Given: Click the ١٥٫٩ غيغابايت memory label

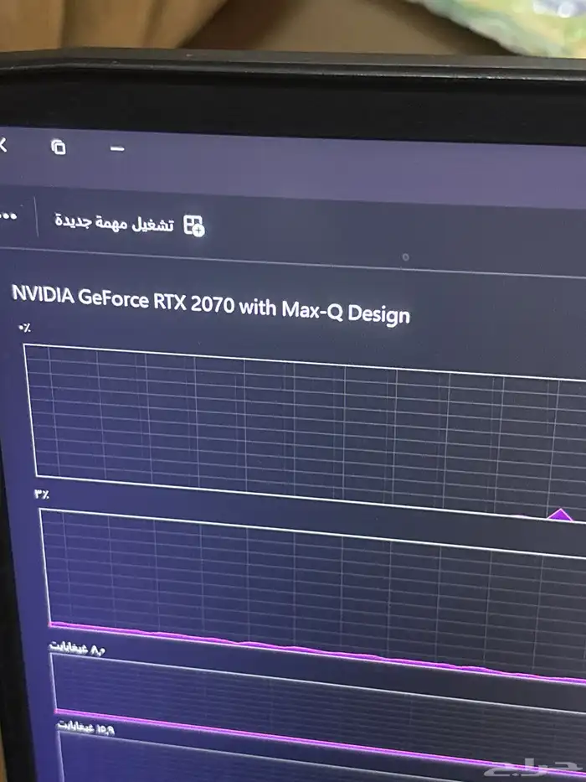Looking at the screenshot, I should [85, 728].
